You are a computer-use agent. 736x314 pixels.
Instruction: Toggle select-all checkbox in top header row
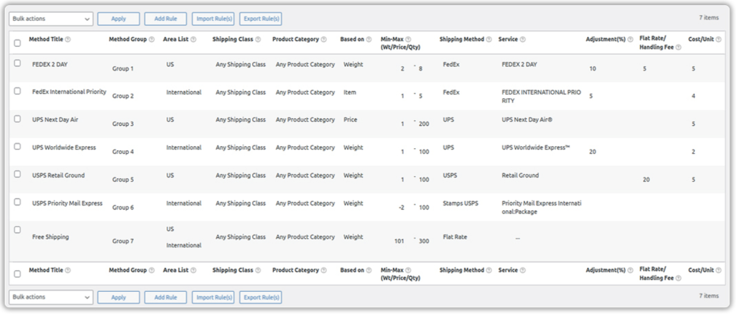pyautogui.click(x=17, y=43)
